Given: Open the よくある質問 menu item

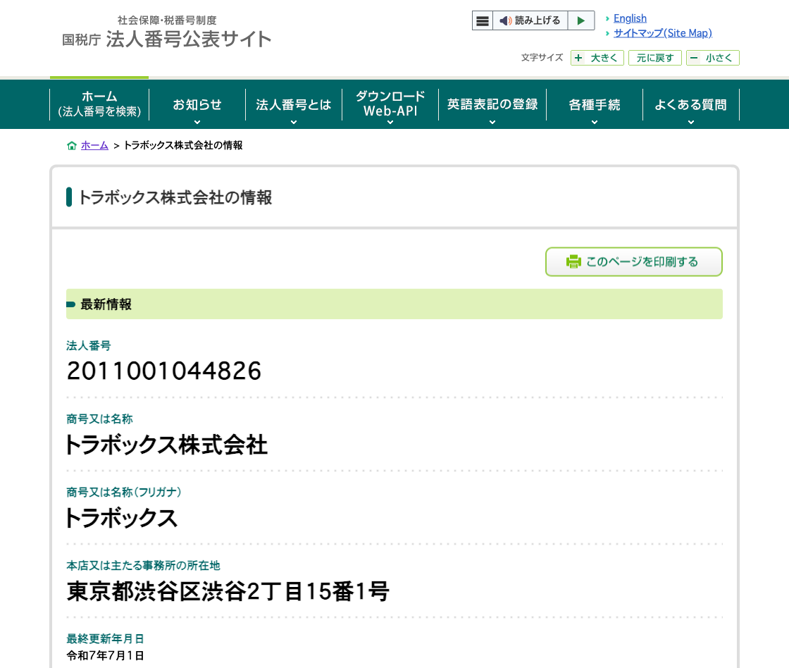Looking at the screenshot, I should [x=691, y=104].
